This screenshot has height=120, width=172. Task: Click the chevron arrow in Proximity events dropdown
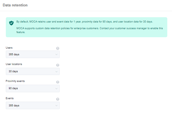coord(57,89)
